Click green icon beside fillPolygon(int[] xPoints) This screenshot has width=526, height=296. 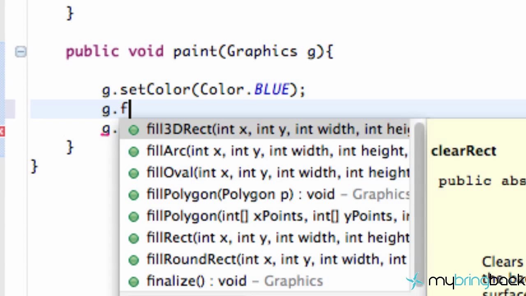coord(134,217)
